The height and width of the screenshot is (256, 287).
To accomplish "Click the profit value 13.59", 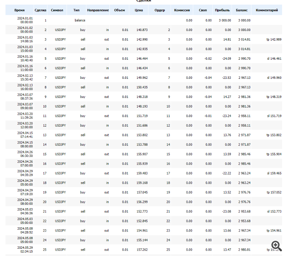I will 227,154.
